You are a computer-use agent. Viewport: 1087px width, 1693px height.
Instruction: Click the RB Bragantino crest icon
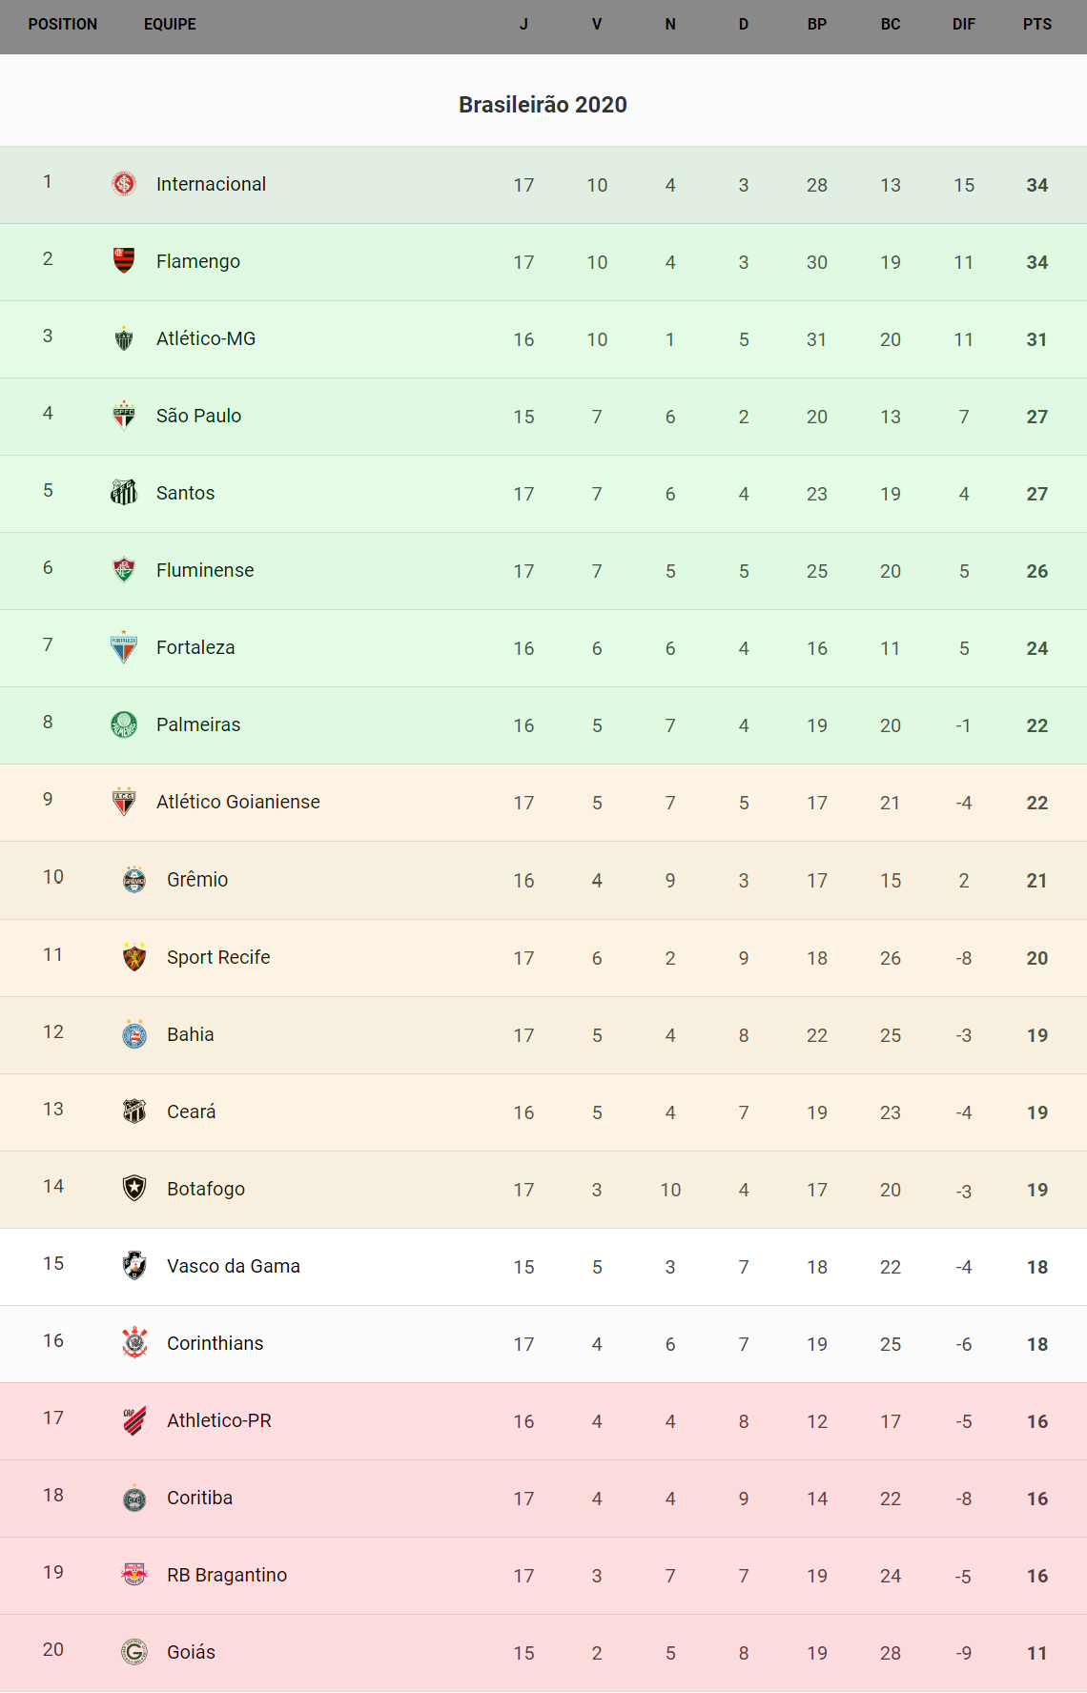pyautogui.click(x=134, y=1574)
